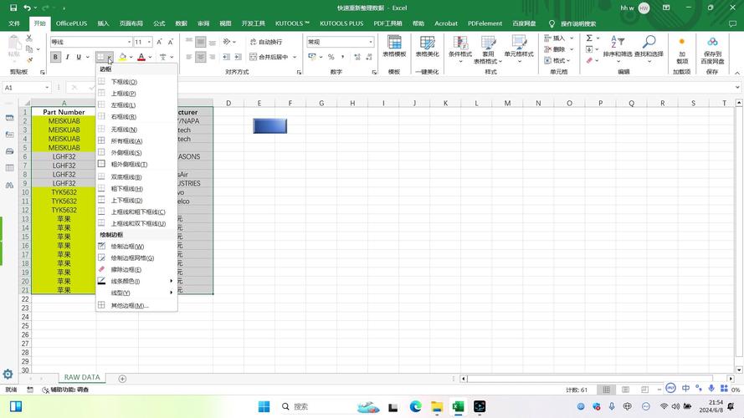Toggle Italic formatting

click(68, 57)
